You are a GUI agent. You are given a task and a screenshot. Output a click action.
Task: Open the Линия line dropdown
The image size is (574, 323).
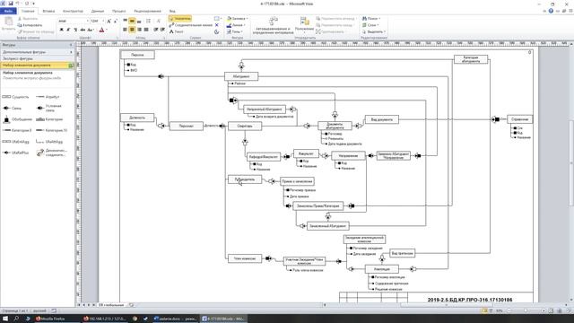pyautogui.click(x=236, y=25)
